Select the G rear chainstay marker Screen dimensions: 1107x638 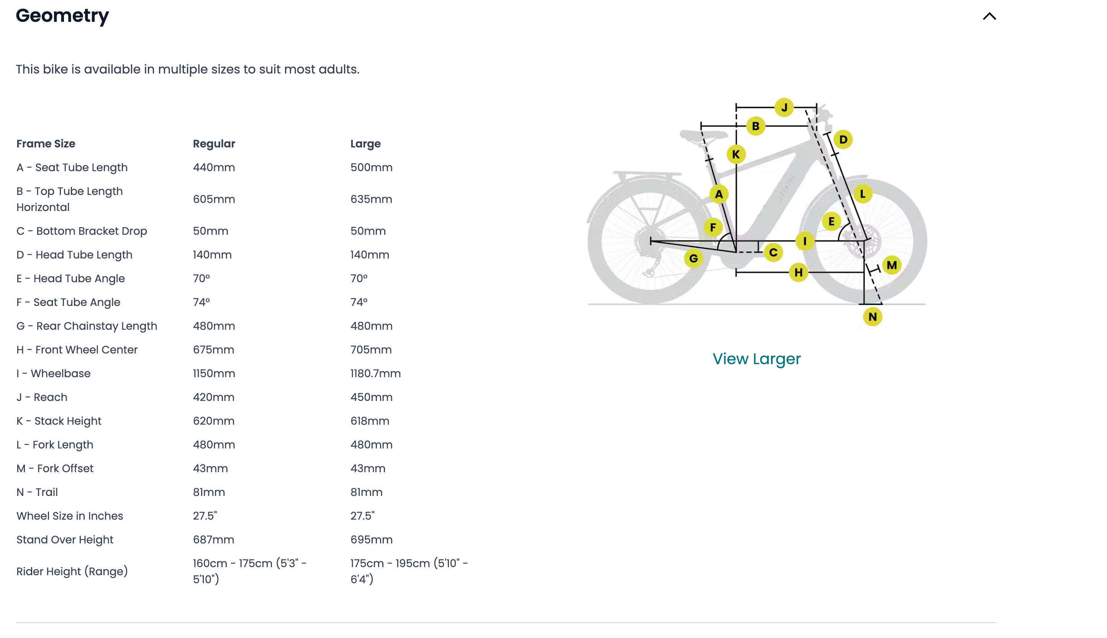click(x=694, y=259)
